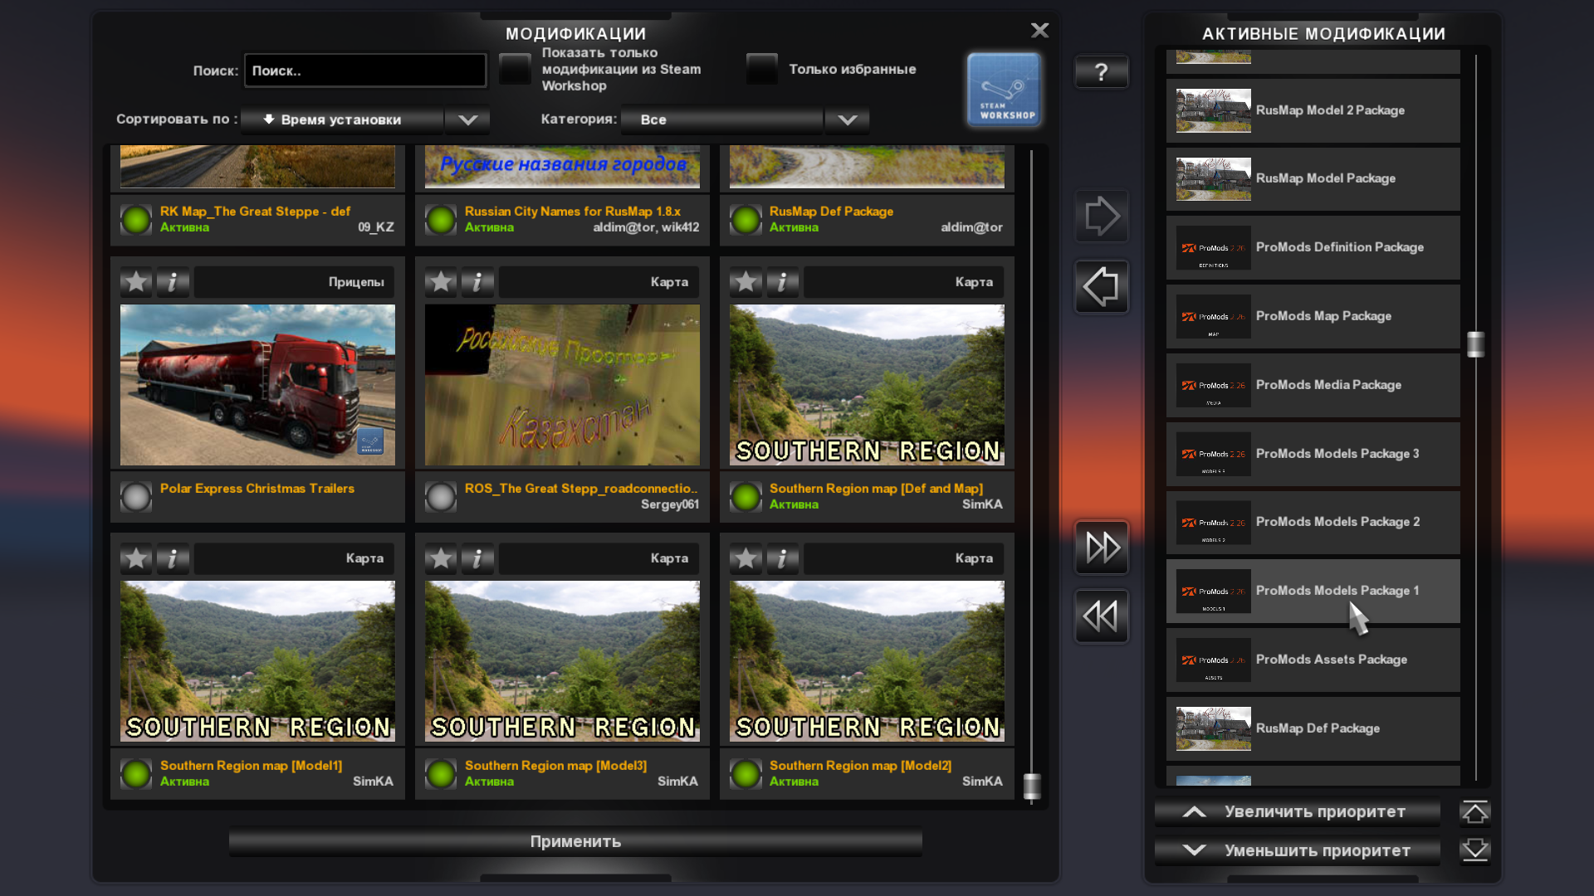
Task: Open the Steam Workshop button
Action: pyautogui.click(x=1004, y=90)
